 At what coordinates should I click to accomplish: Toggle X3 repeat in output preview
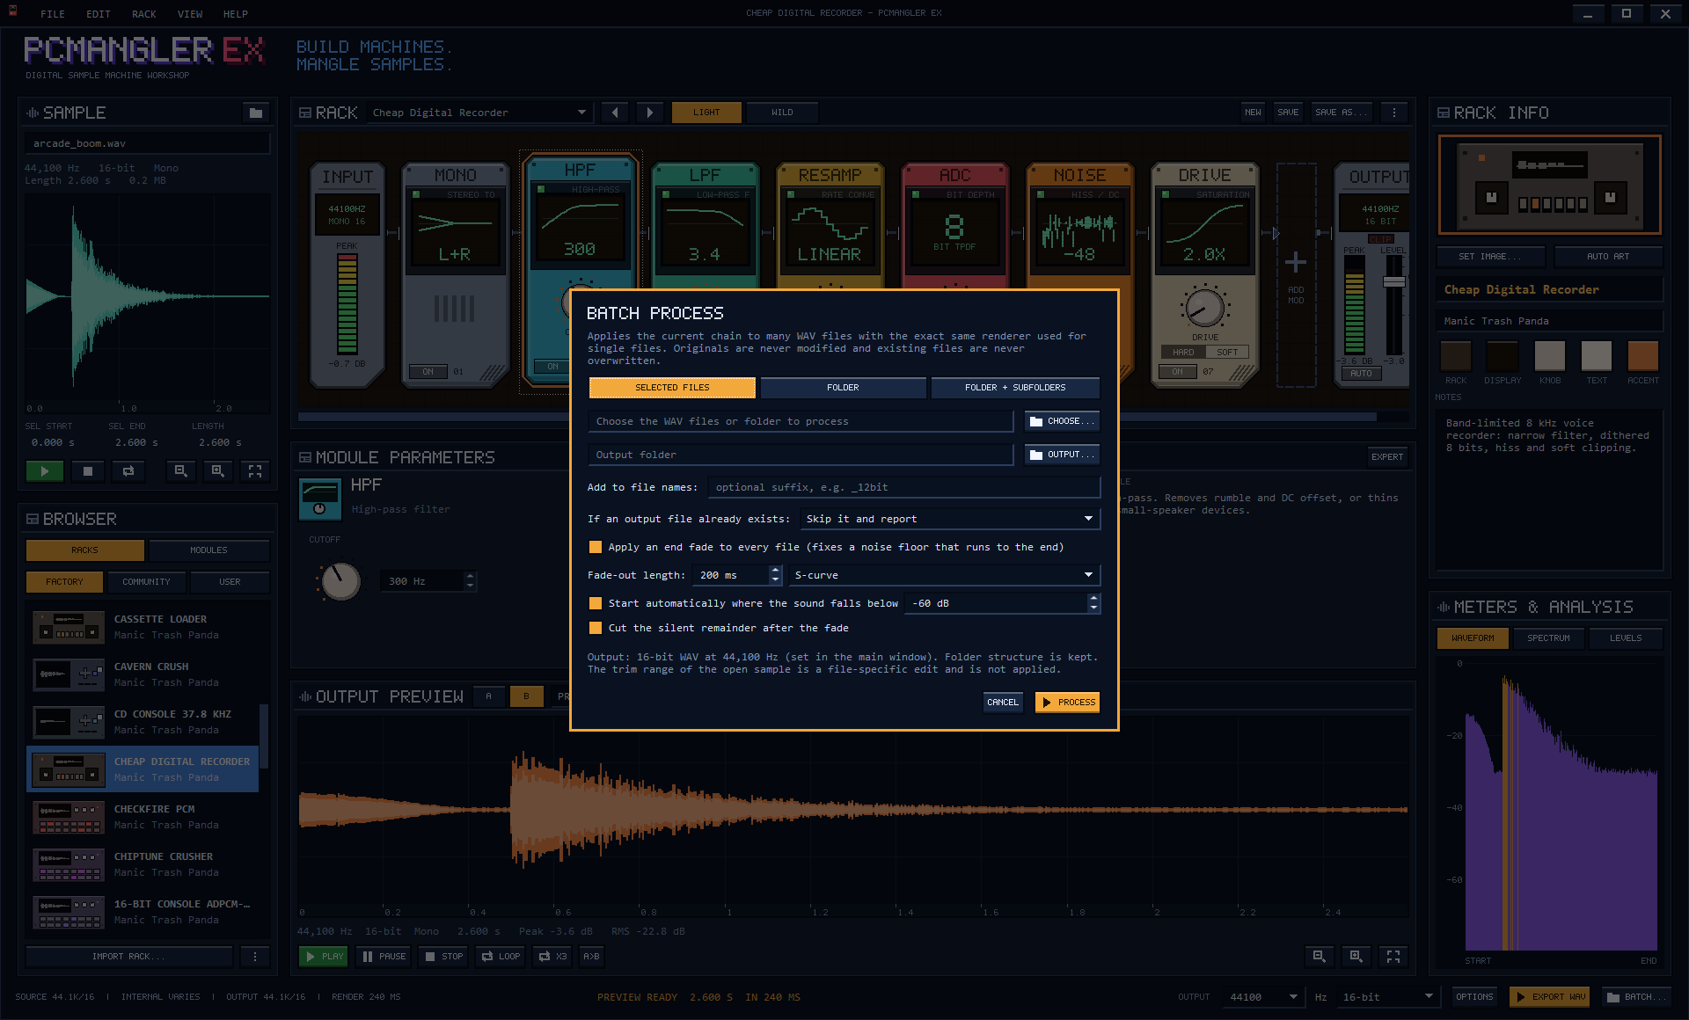click(x=552, y=957)
